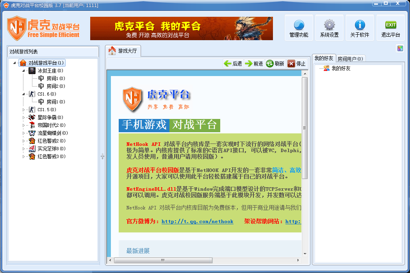Switch to 房间用户 (0) tab

(x=350, y=59)
